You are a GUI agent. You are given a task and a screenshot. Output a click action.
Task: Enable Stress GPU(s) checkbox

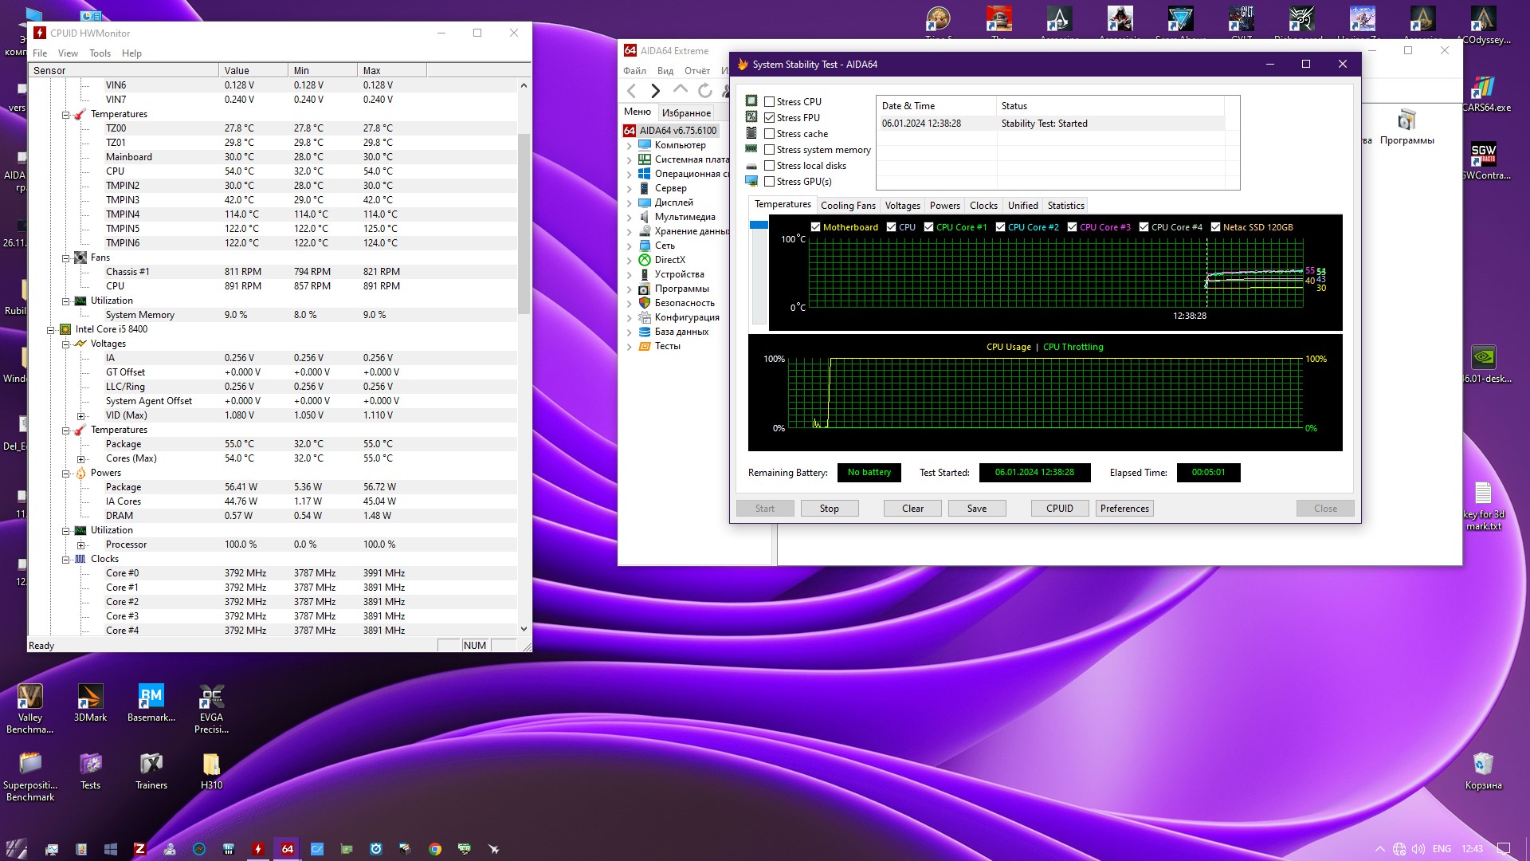point(770,182)
